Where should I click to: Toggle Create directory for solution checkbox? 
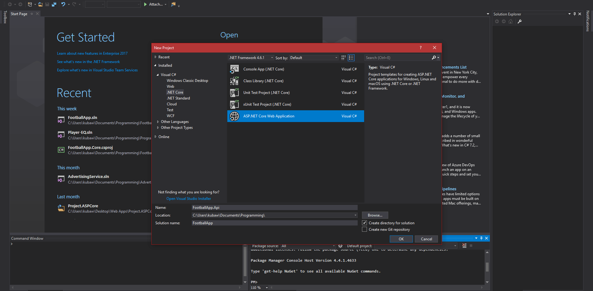364,223
